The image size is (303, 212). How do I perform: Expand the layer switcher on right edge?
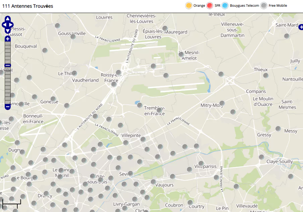pyautogui.click(x=301, y=27)
